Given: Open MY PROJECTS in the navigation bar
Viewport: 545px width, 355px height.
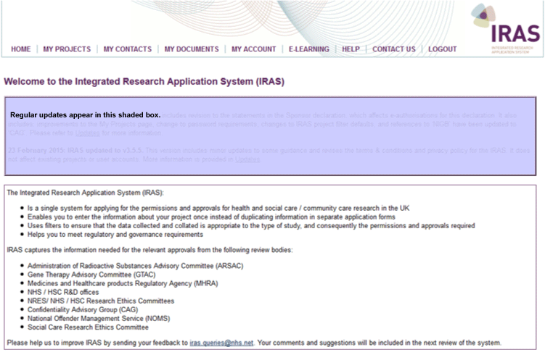Looking at the screenshot, I should click(x=67, y=49).
